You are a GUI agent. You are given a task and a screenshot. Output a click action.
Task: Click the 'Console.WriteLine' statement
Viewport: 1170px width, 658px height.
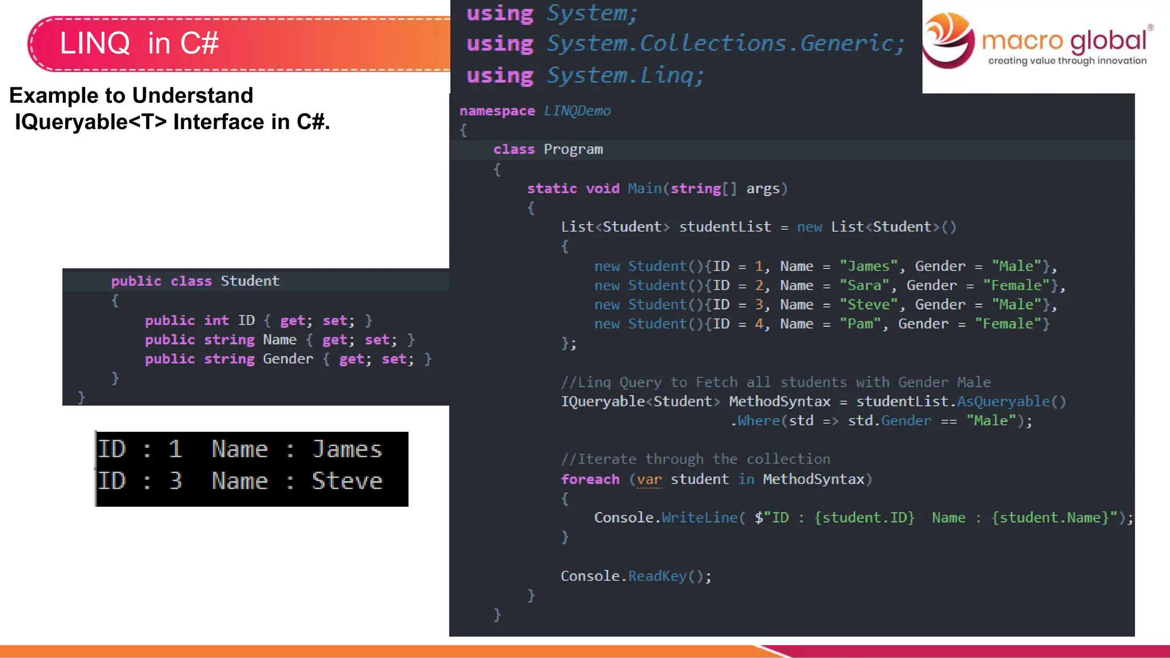coord(864,517)
